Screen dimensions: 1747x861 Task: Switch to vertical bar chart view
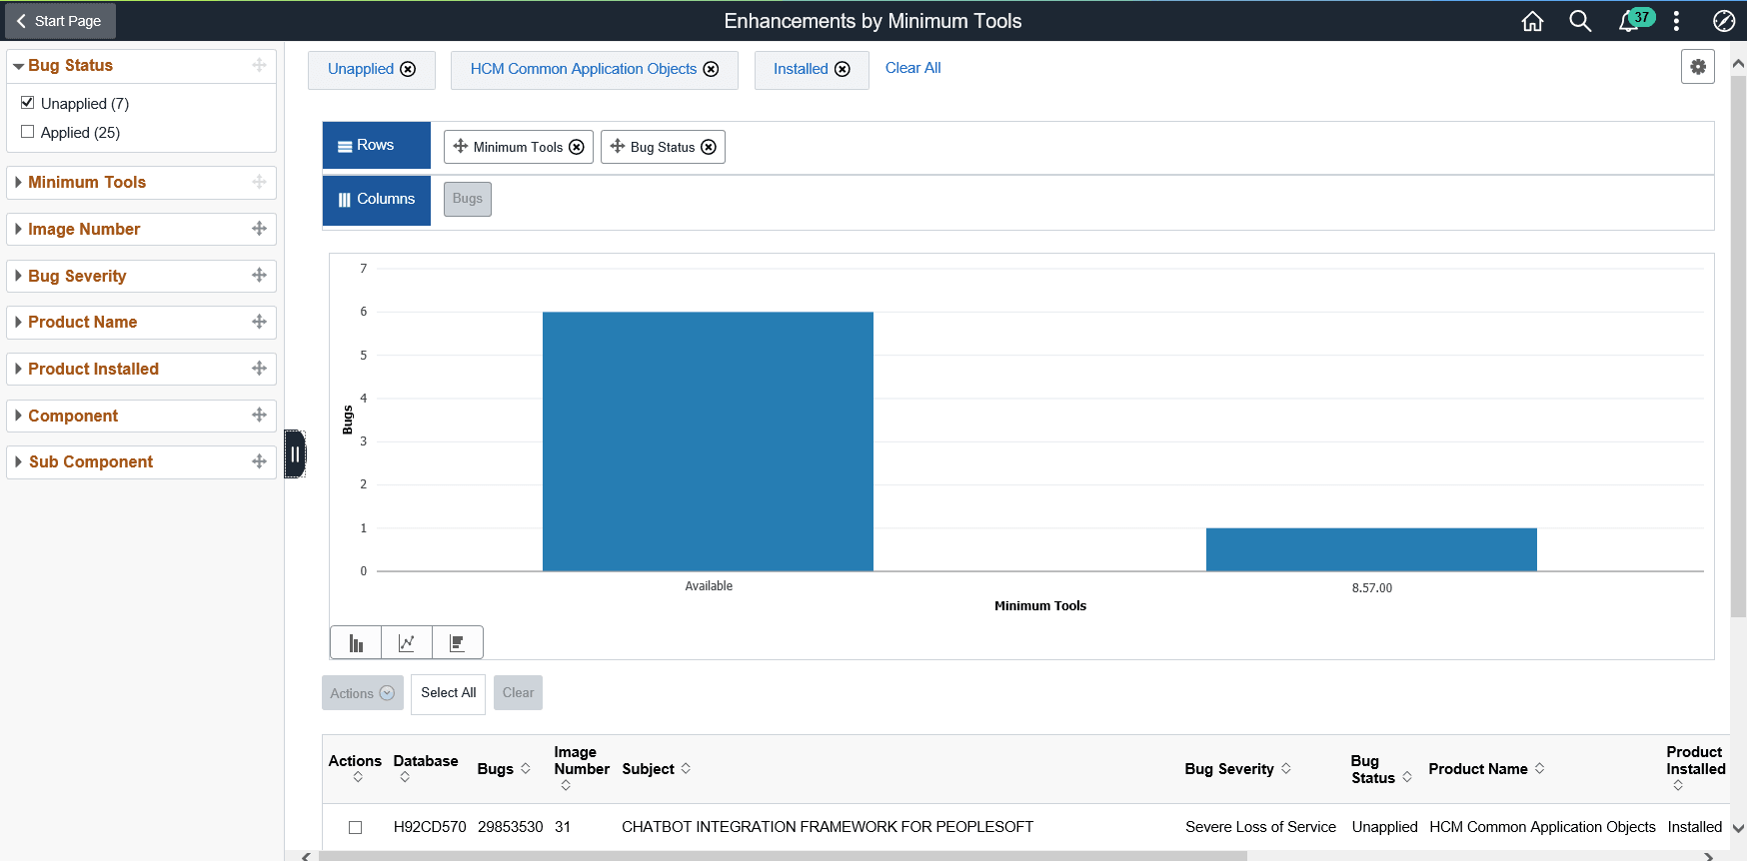[x=356, y=643]
